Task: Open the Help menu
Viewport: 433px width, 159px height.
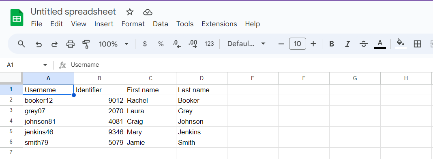Action: (253, 24)
